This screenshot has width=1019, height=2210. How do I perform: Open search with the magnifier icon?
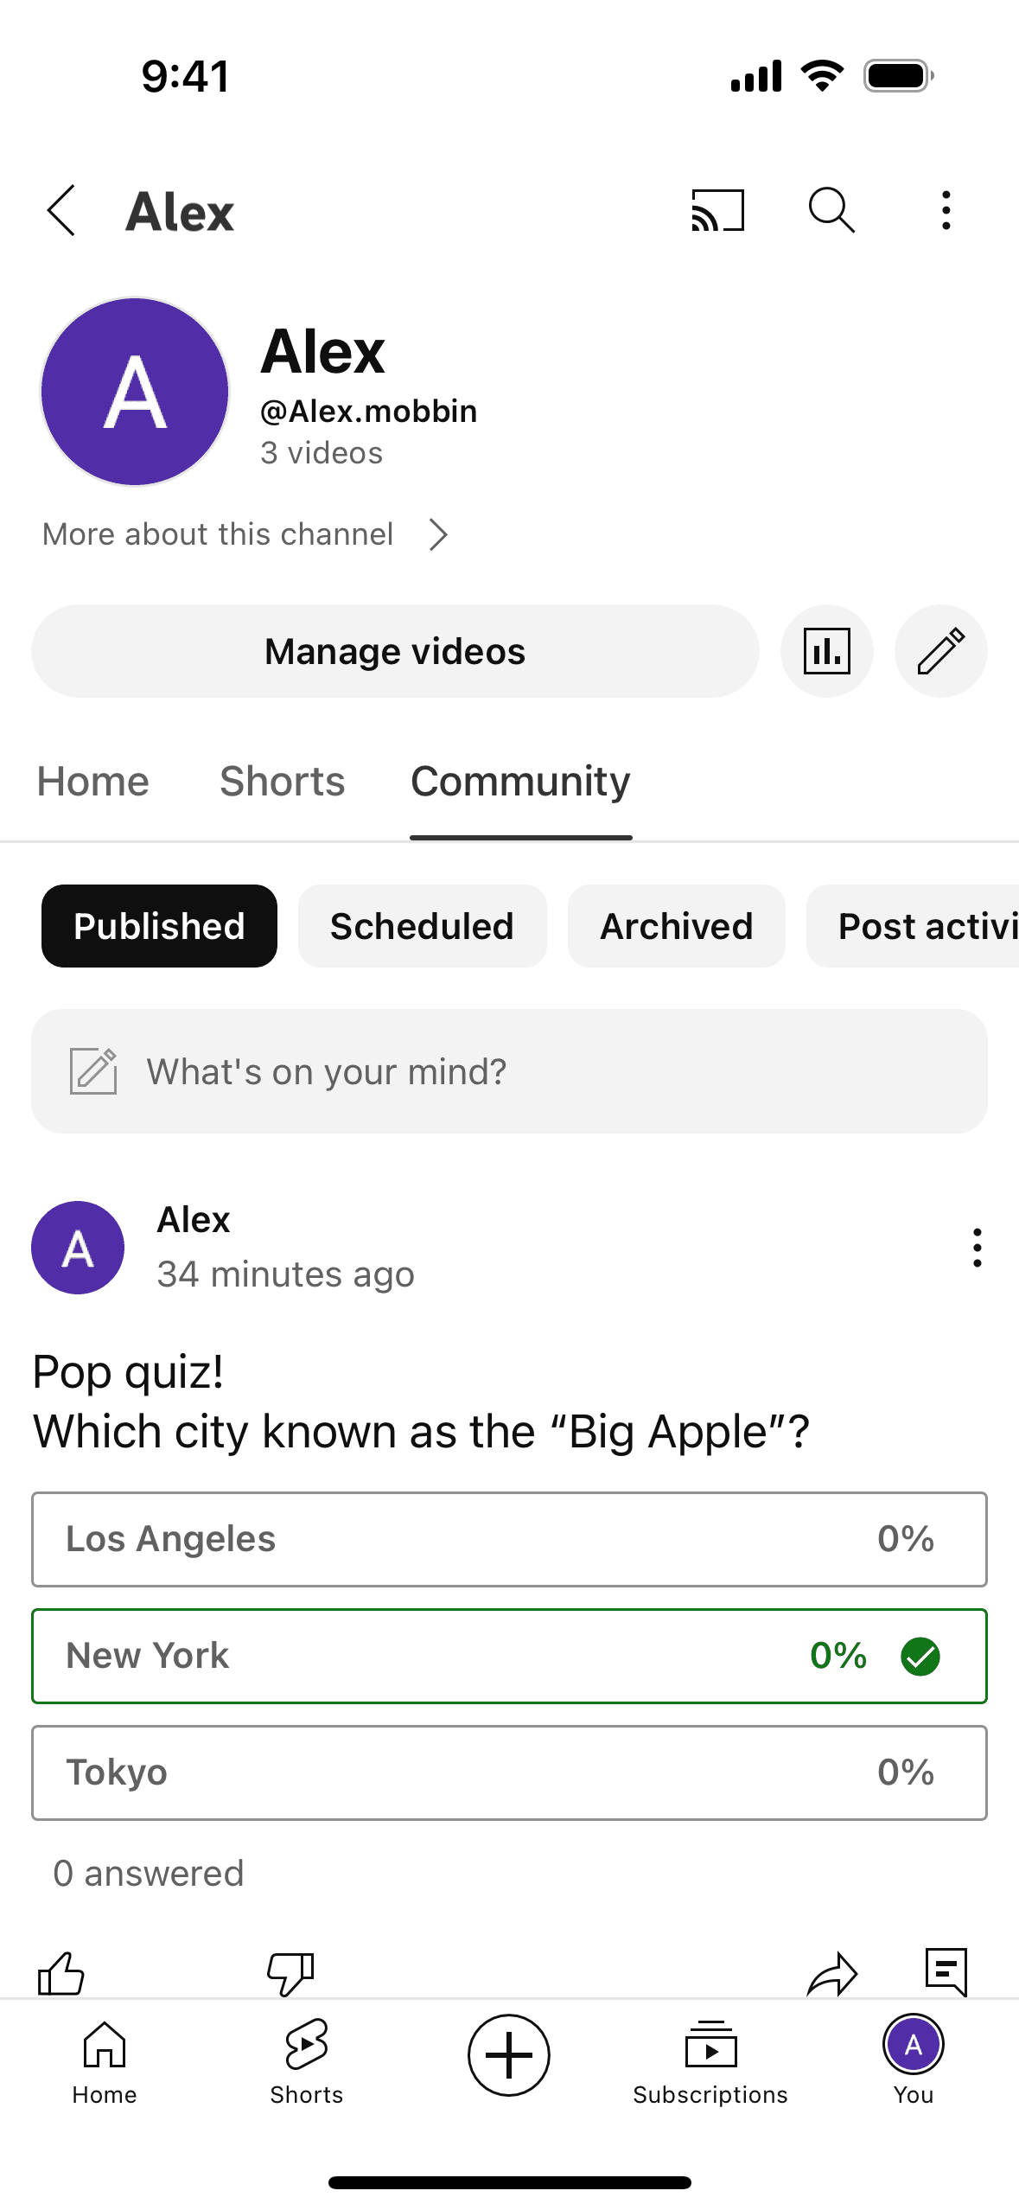click(x=831, y=210)
